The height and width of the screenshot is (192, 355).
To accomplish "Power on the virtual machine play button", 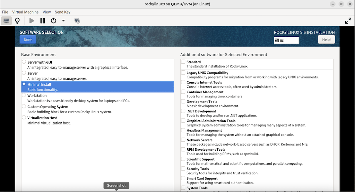I will (32, 21).
